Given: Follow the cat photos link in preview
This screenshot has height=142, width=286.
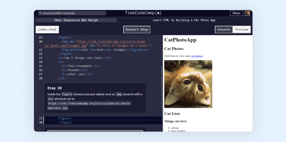Looking at the screenshot, I should pyautogui.click(x=197, y=56).
